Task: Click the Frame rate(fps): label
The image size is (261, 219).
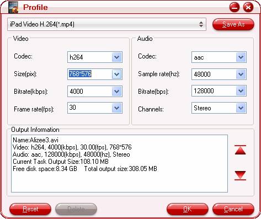Action: point(34,109)
